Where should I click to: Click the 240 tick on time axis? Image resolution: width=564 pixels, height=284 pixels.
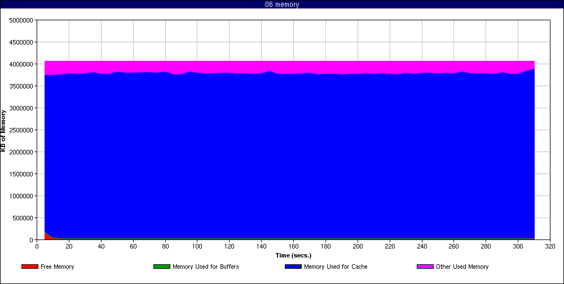(422, 247)
